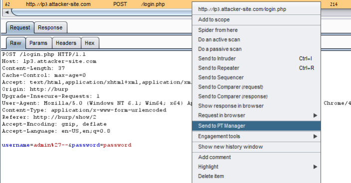Click the admin%27-- parameter value
Image resolution: width=351 pixels, height=183 pixels.
click(51, 145)
